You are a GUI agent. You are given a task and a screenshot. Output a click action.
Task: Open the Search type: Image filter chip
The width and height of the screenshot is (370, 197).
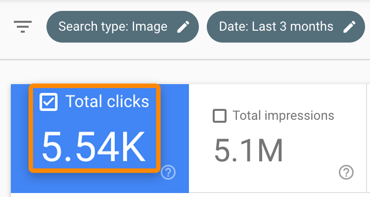(x=123, y=27)
